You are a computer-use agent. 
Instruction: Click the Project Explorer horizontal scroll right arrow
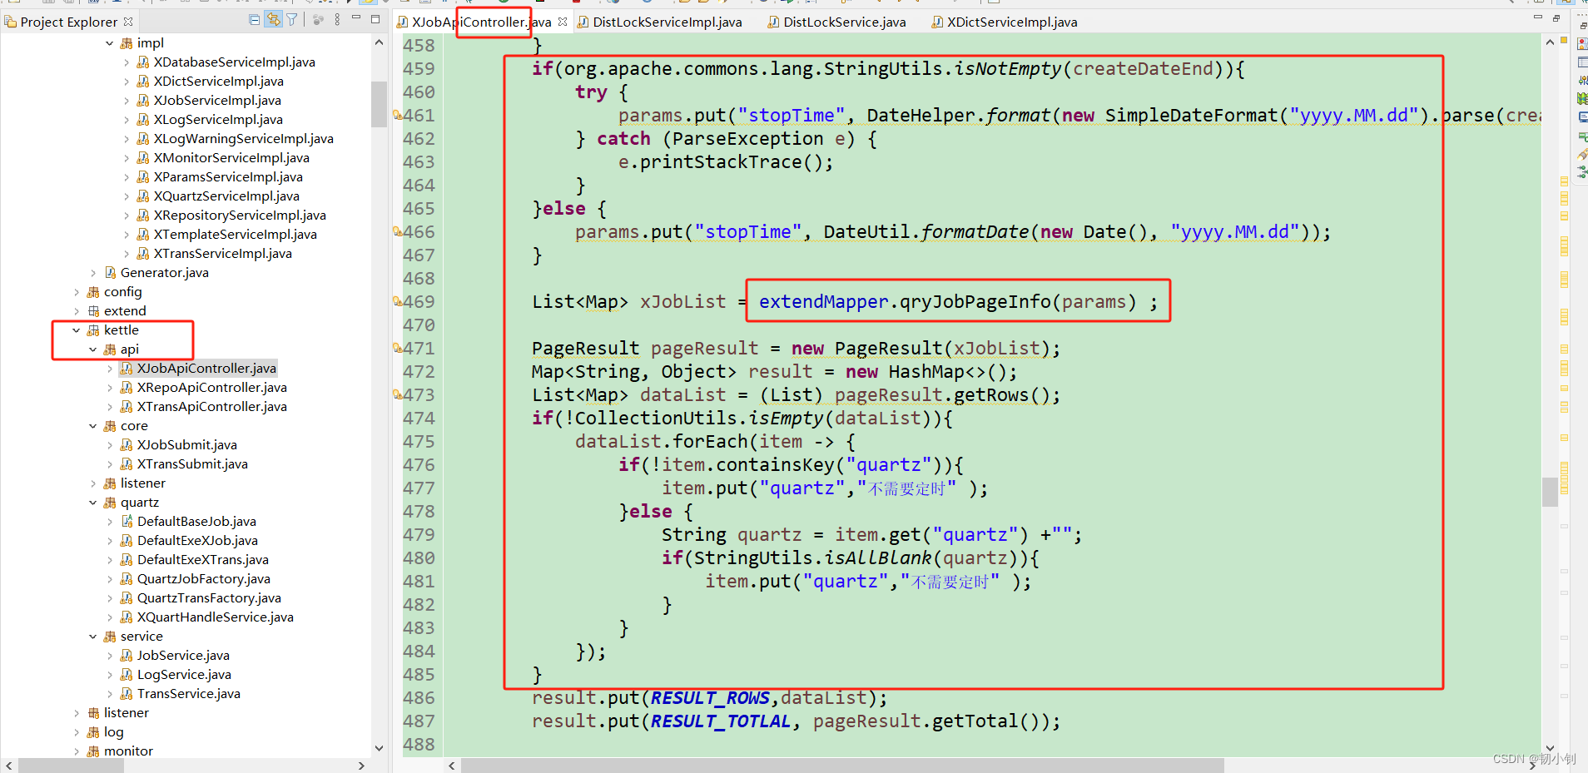(x=361, y=766)
